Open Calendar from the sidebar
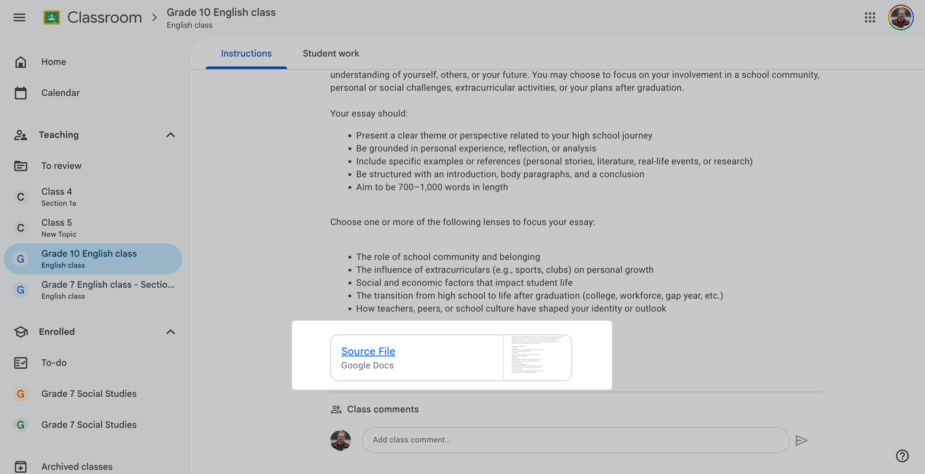The image size is (925, 474). point(60,93)
